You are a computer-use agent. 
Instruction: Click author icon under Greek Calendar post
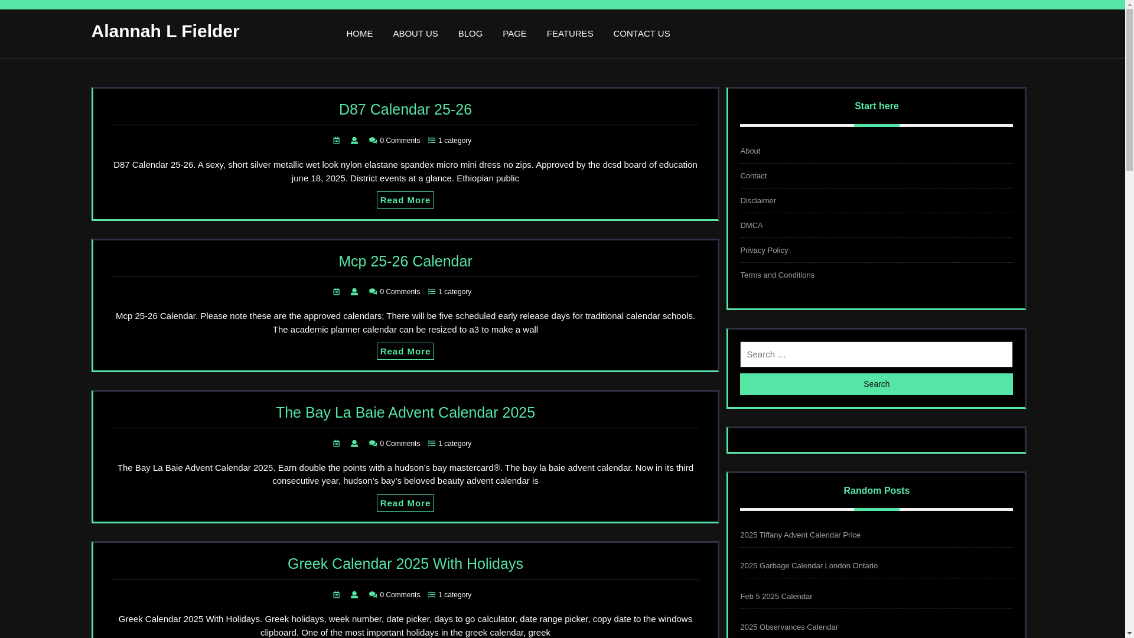pyautogui.click(x=354, y=595)
